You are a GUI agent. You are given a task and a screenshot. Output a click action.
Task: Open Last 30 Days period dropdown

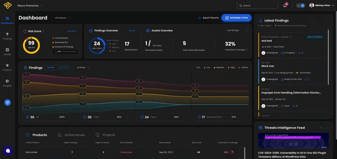coord(237,31)
